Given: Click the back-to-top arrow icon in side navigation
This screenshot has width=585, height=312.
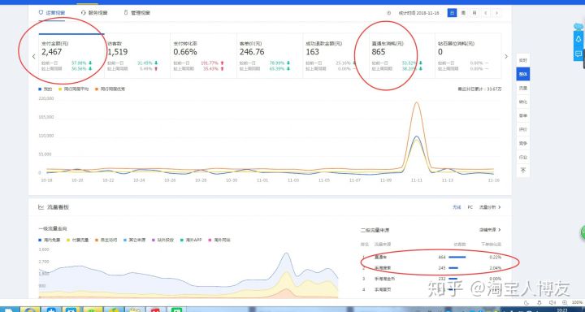Looking at the screenshot, I should tap(523, 171).
